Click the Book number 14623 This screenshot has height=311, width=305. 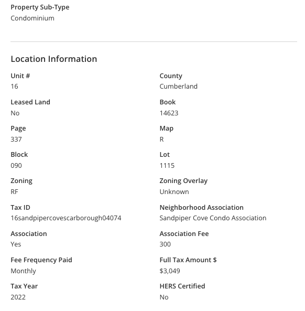tap(169, 113)
